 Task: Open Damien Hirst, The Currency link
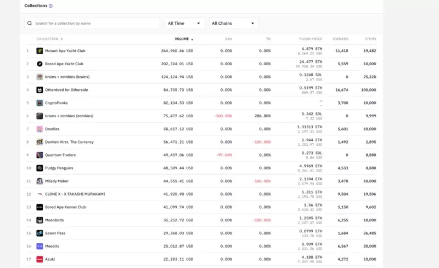tap(70, 142)
